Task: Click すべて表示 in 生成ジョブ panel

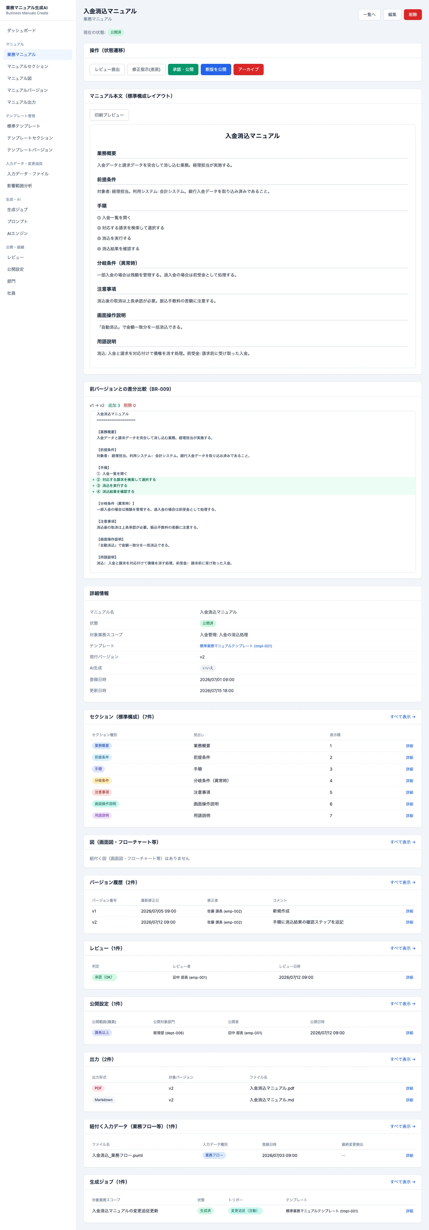Action: point(403,1182)
